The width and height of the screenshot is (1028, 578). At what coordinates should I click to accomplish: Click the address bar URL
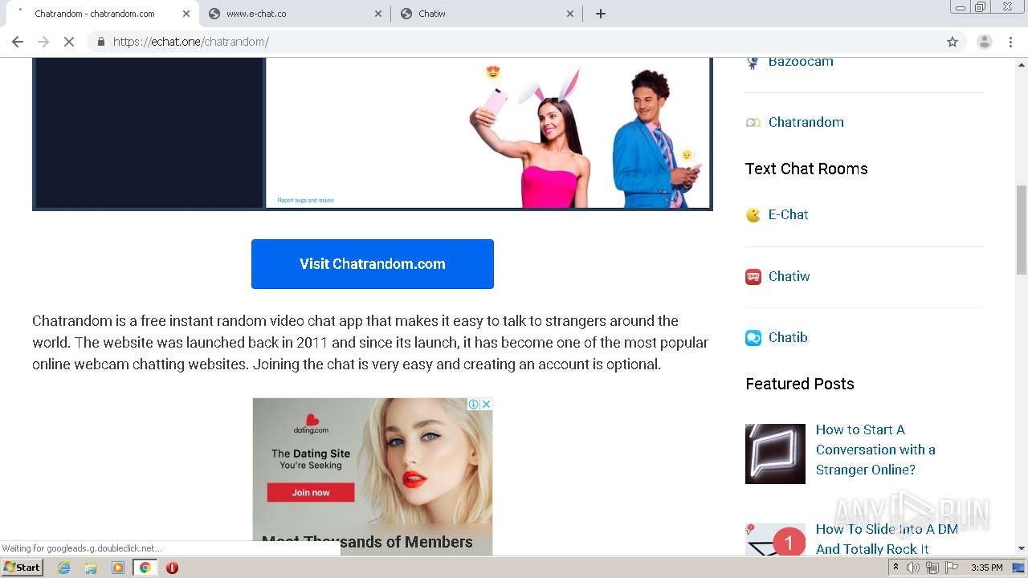[x=191, y=42]
